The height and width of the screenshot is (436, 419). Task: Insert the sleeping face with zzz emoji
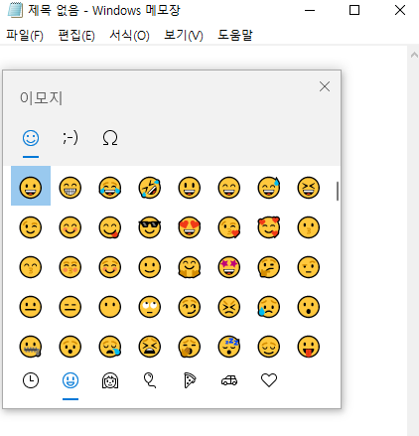click(229, 347)
